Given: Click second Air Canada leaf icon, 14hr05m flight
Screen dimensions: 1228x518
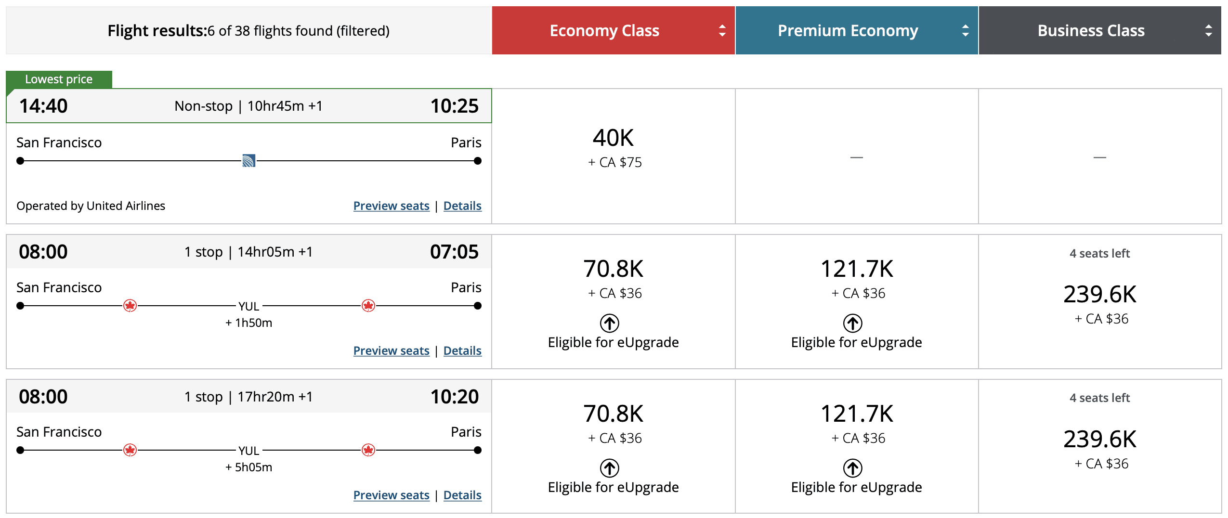Looking at the screenshot, I should tap(368, 306).
